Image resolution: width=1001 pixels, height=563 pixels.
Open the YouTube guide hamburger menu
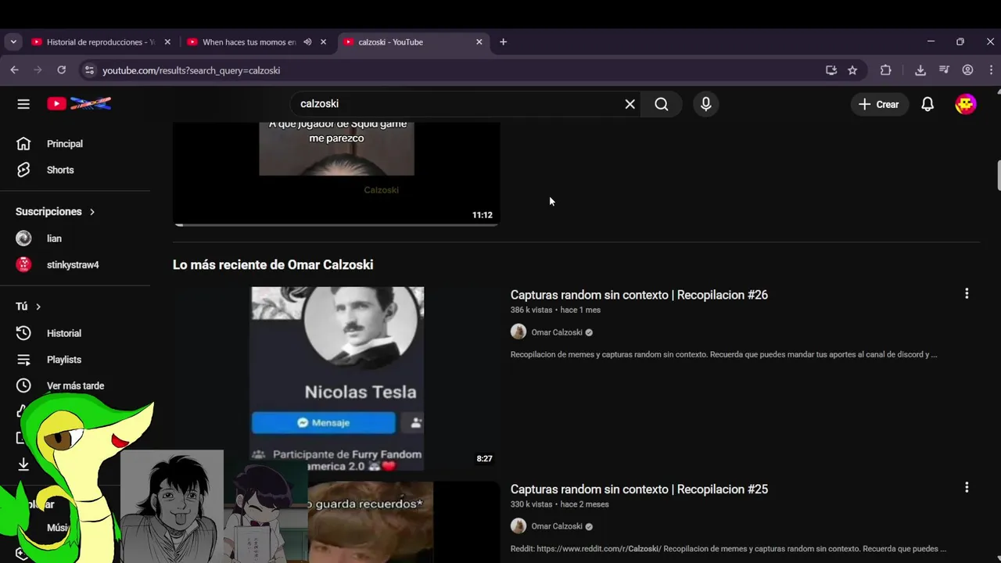[x=23, y=104]
